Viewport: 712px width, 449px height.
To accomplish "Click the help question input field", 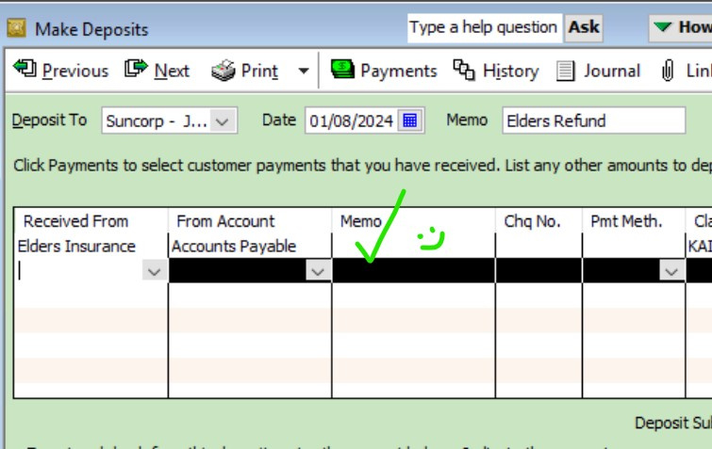I will coord(485,27).
